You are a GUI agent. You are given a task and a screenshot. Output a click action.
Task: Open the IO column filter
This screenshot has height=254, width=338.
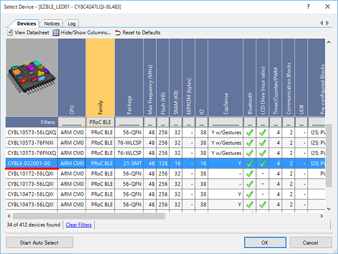coord(202,122)
